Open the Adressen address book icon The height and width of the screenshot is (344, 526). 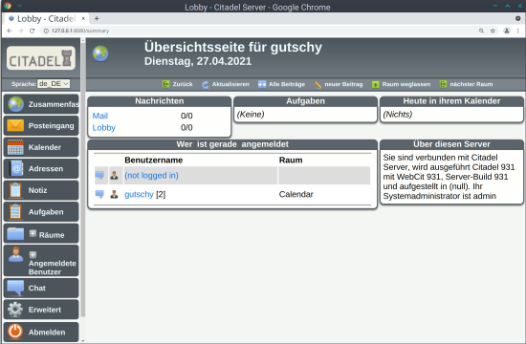[16, 168]
